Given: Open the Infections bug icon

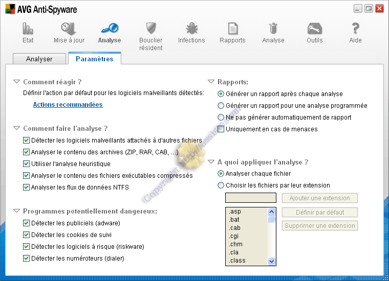Looking at the screenshot, I should [192, 28].
